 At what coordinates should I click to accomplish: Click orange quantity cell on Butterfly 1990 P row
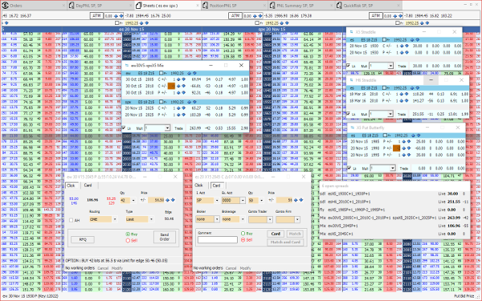[x=397, y=148]
